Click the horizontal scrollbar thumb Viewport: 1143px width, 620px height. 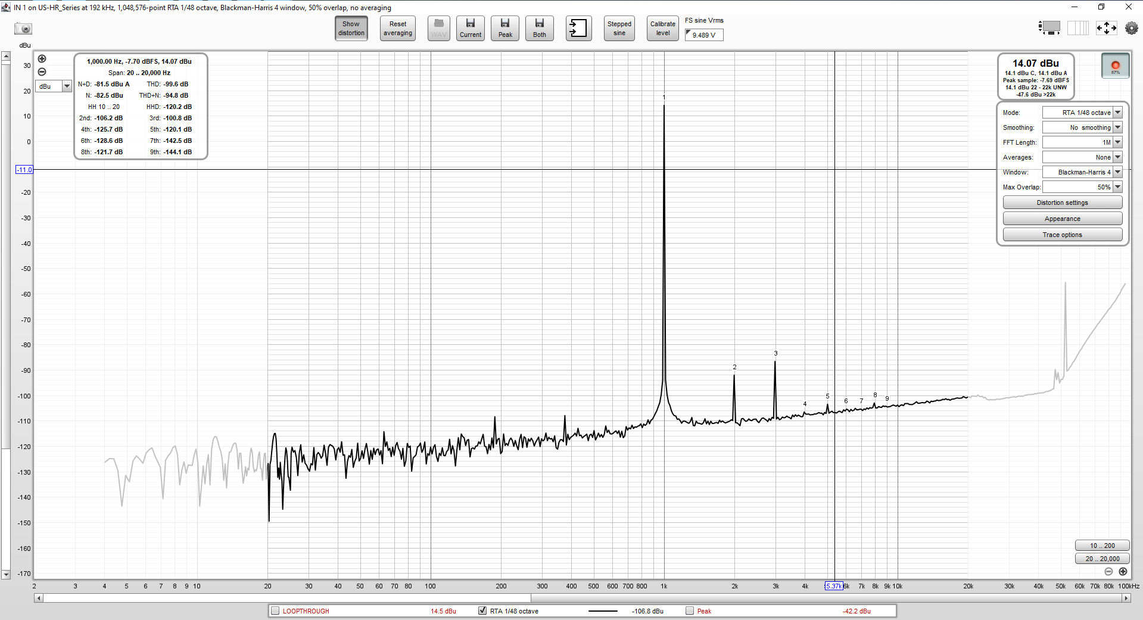(287, 598)
